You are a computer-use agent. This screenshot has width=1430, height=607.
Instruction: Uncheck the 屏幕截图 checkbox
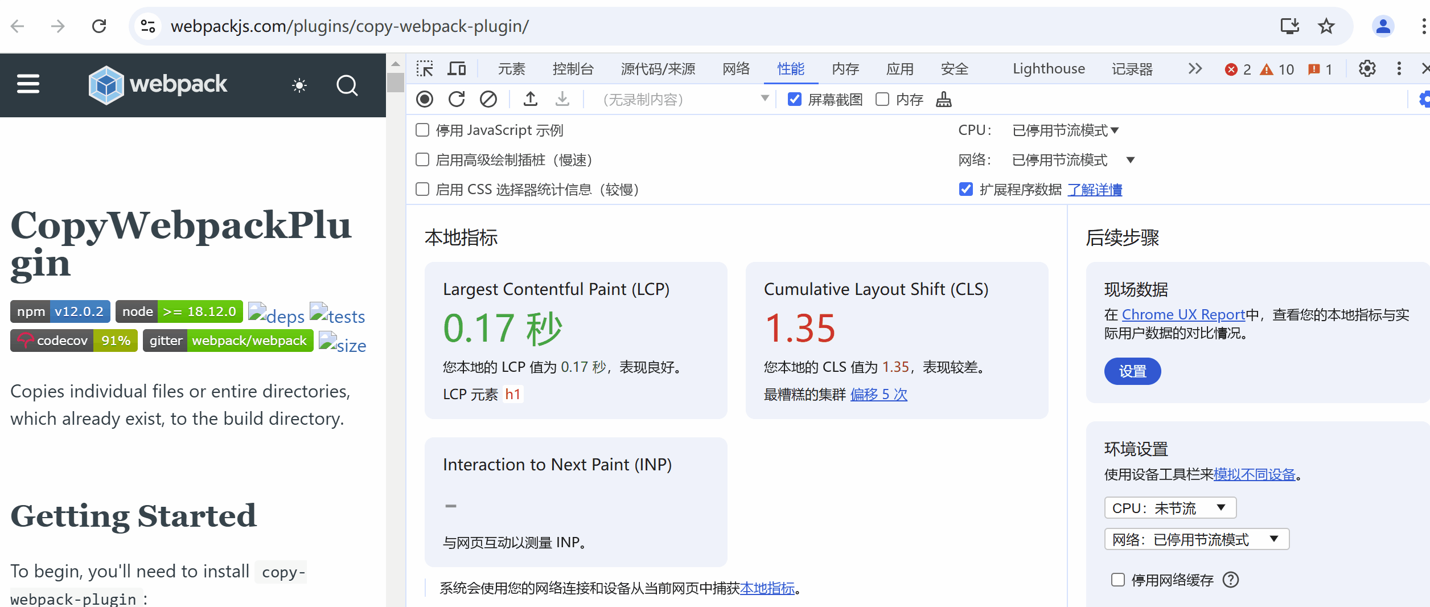[795, 100]
